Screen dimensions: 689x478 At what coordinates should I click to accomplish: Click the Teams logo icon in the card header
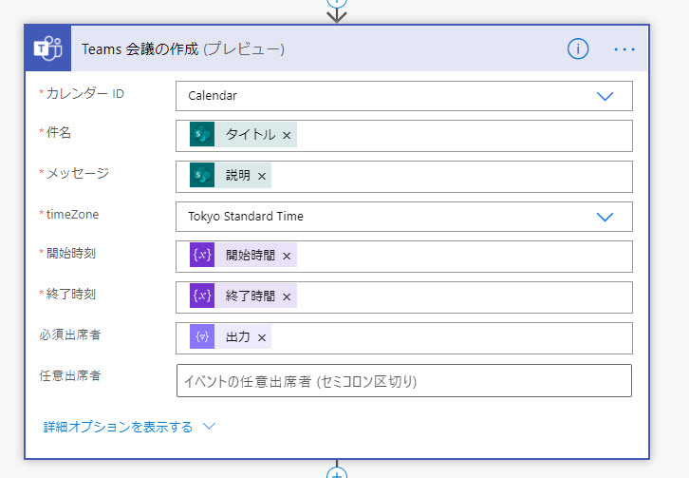(x=47, y=48)
